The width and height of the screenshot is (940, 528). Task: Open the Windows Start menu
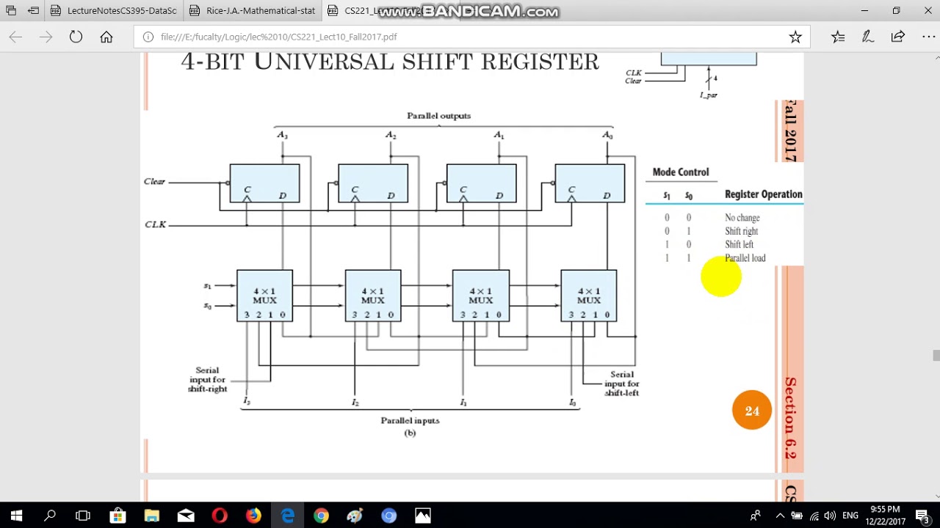[16, 516]
